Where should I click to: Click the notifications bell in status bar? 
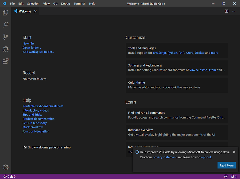(x=234, y=176)
